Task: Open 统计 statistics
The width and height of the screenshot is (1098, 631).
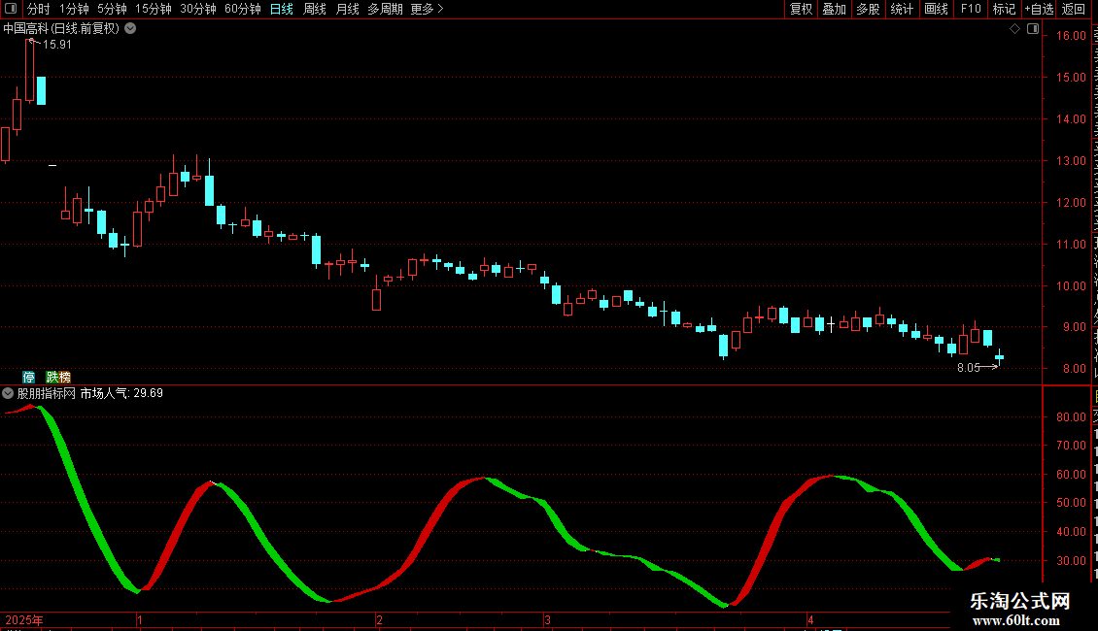Action: coord(901,9)
